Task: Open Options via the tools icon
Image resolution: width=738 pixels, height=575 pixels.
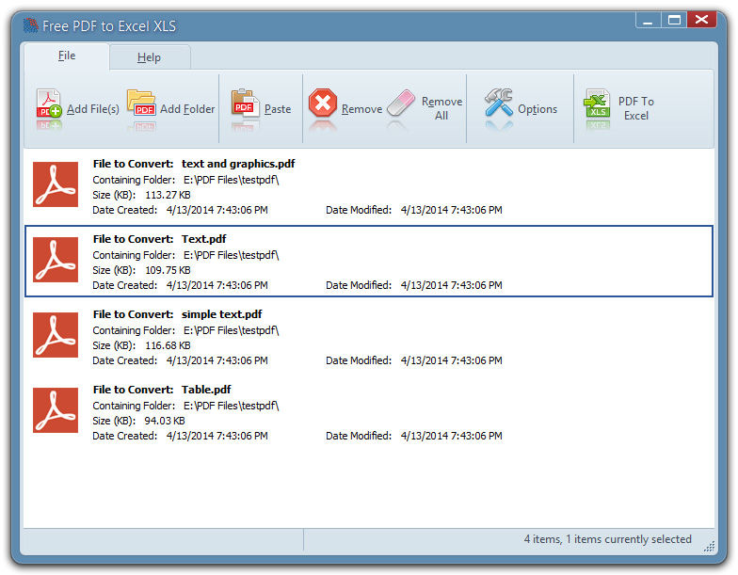Action: tap(499, 102)
